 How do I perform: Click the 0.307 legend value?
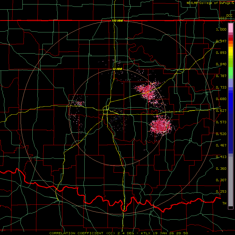pos(221,180)
